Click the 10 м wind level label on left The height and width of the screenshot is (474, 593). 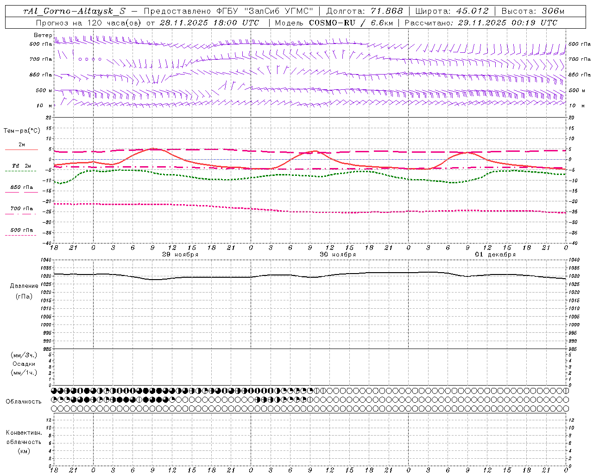[45, 106]
